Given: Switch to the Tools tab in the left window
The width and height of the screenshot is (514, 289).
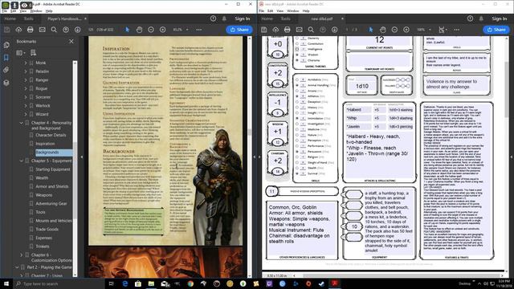Looking at the screenshot, I should click(x=29, y=18).
